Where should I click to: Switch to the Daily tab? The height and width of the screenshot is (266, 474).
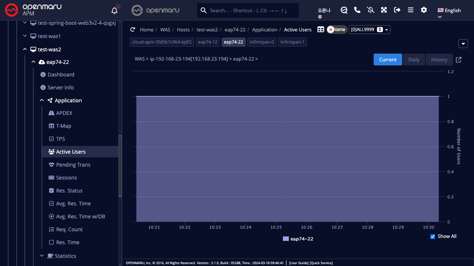(414, 59)
